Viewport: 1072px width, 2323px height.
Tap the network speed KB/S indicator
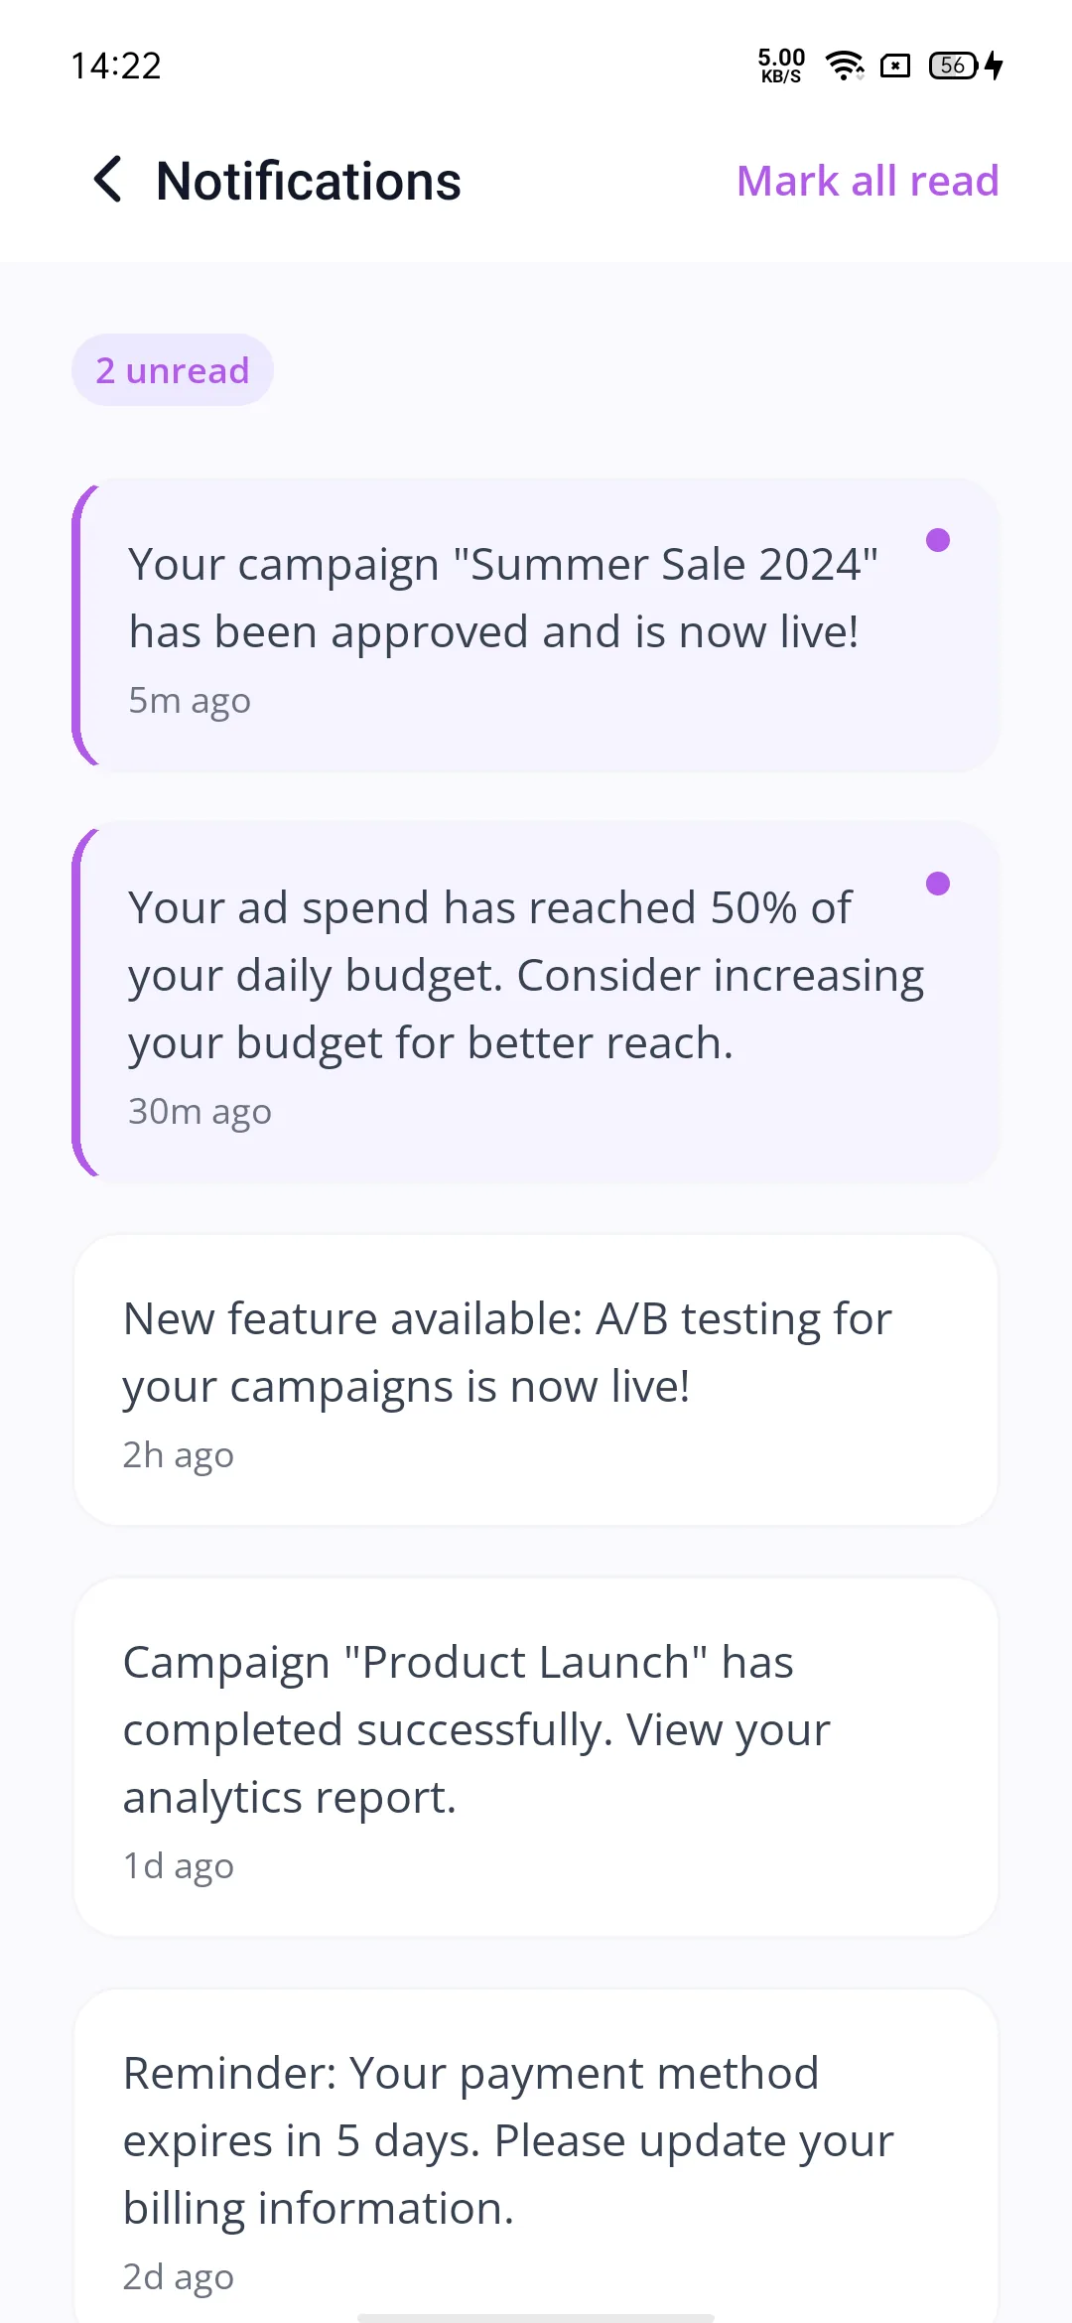pyautogui.click(x=781, y=66)
